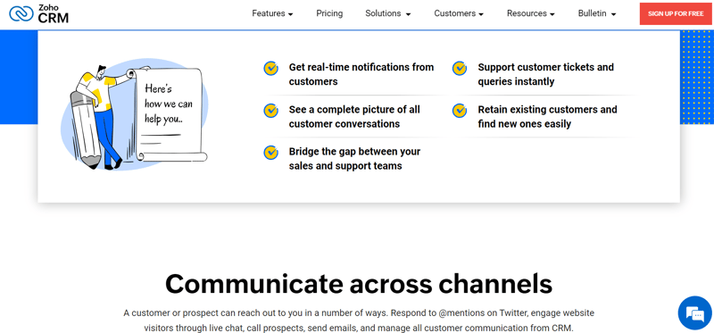Click checkmark beside Support customer tickets
This screenshot has height=333, width=714.
(x=460, y=69)
